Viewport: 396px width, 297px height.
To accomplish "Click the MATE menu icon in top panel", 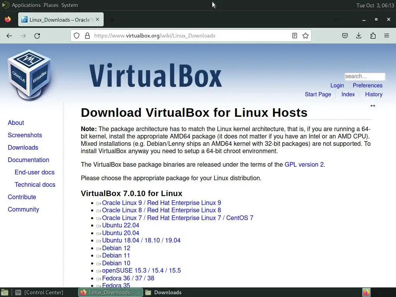I will (5, 5).
